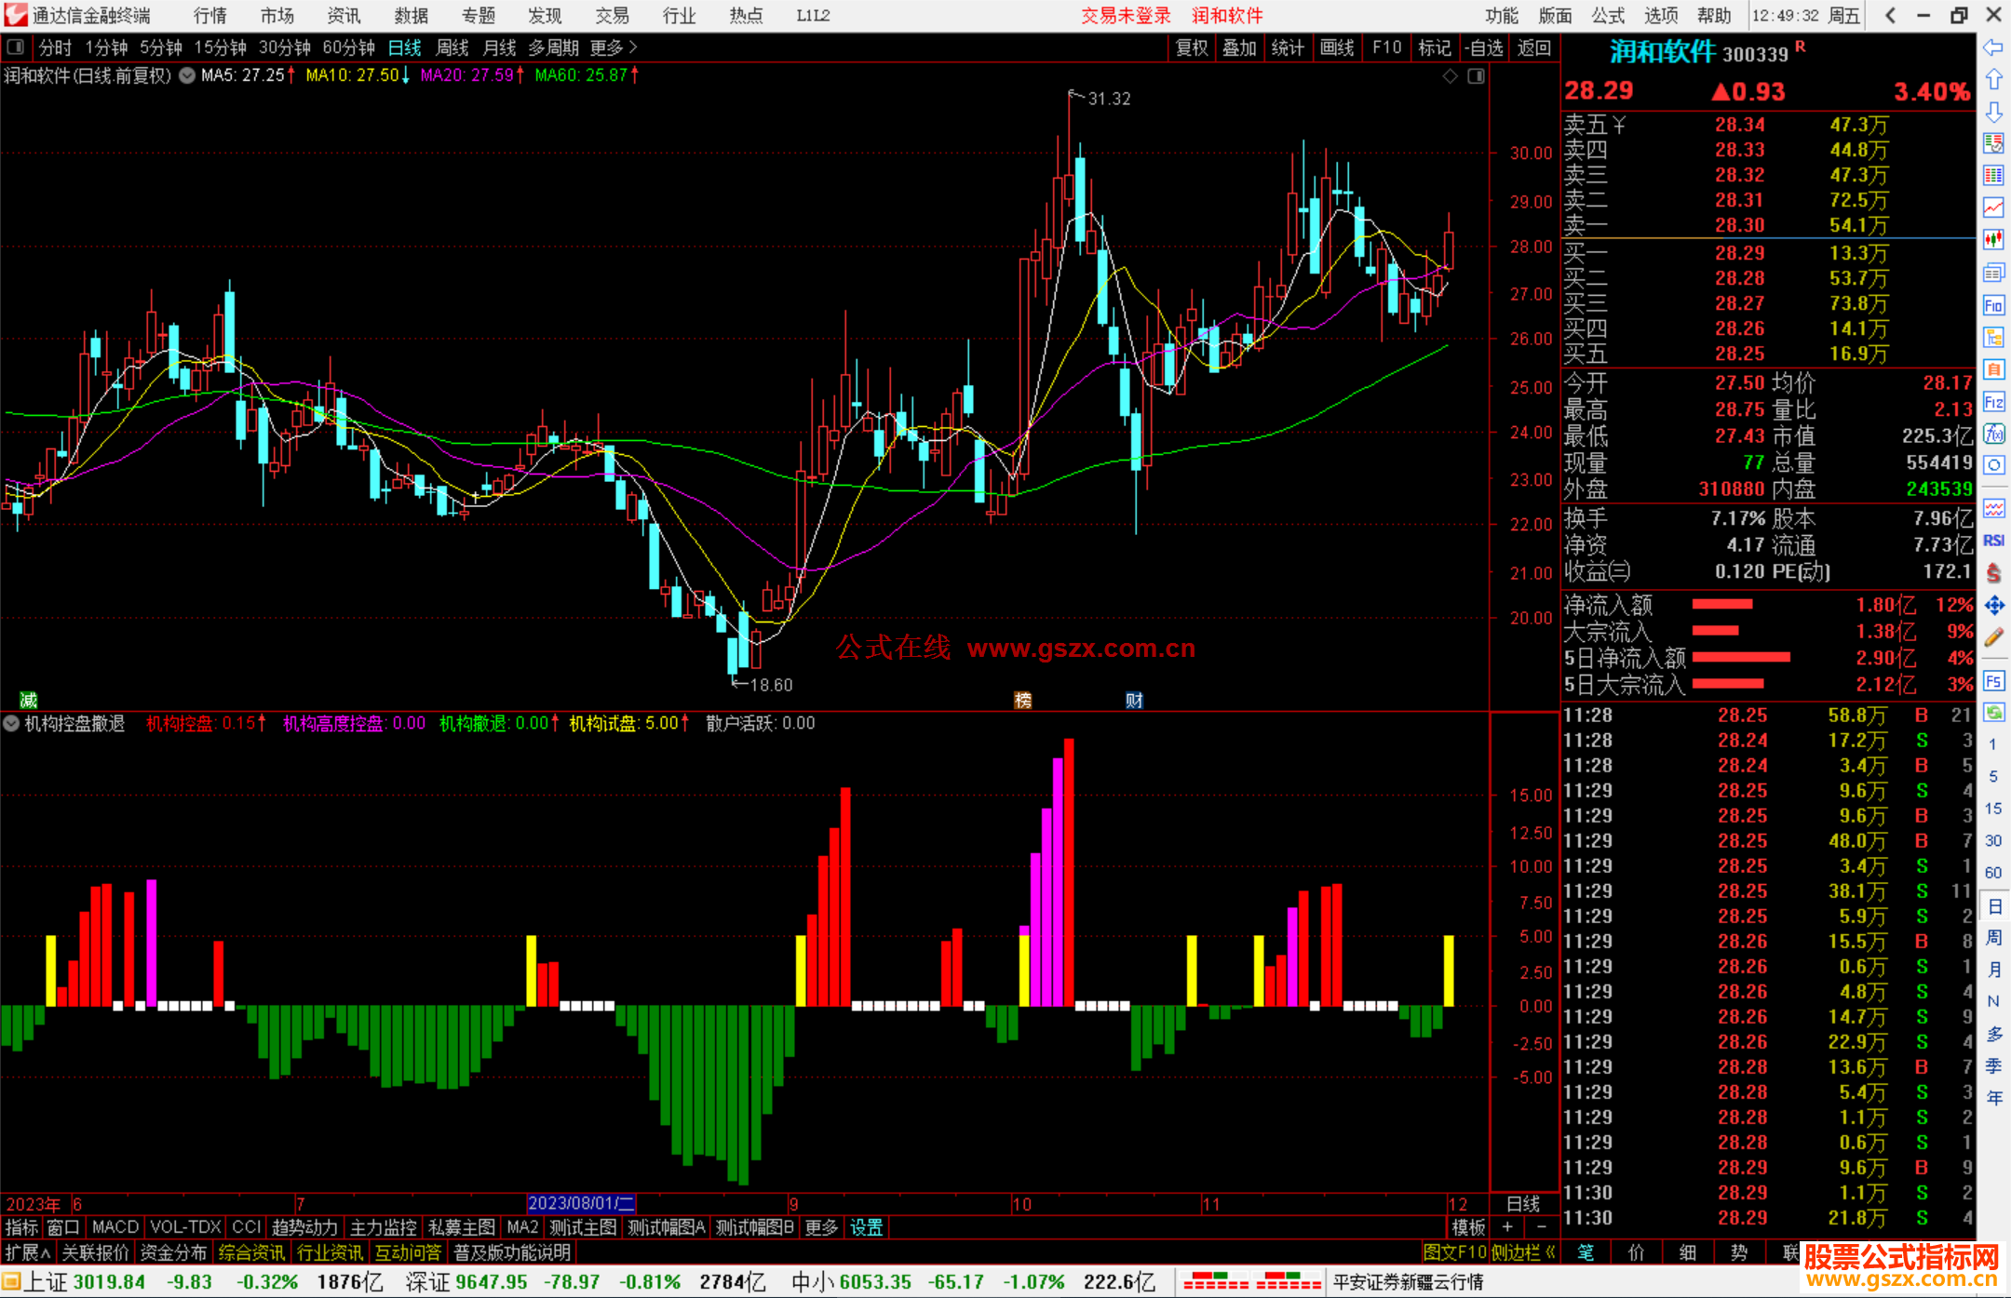
Task: Click the RSI indicator sidebar icon
Action: (1993, 541)
